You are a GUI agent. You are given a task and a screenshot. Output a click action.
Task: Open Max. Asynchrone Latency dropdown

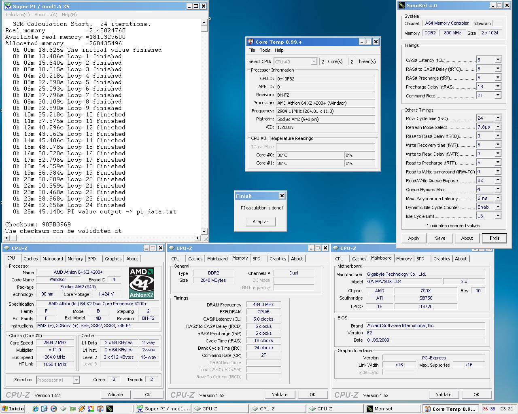click(498, 198)
